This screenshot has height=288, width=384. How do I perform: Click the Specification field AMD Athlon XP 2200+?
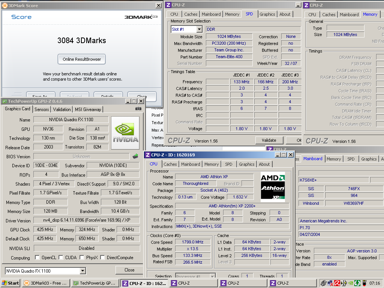[x=232, y=206]
